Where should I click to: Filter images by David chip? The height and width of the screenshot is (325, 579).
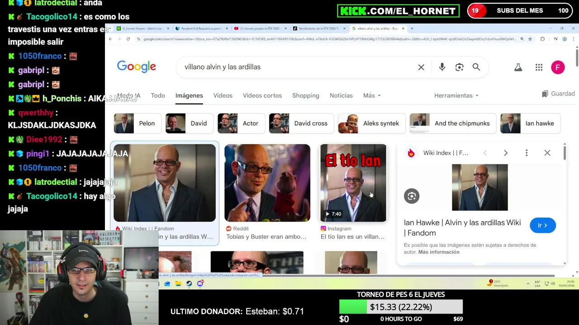click(x=189, y=124)
